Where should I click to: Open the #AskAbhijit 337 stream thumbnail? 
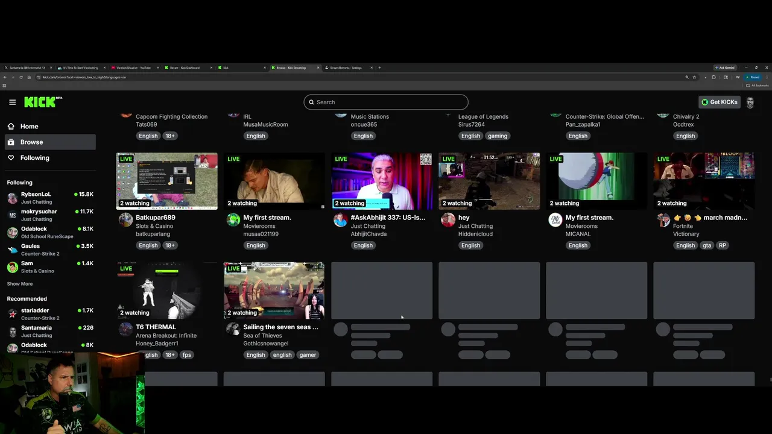coord(382,181)
